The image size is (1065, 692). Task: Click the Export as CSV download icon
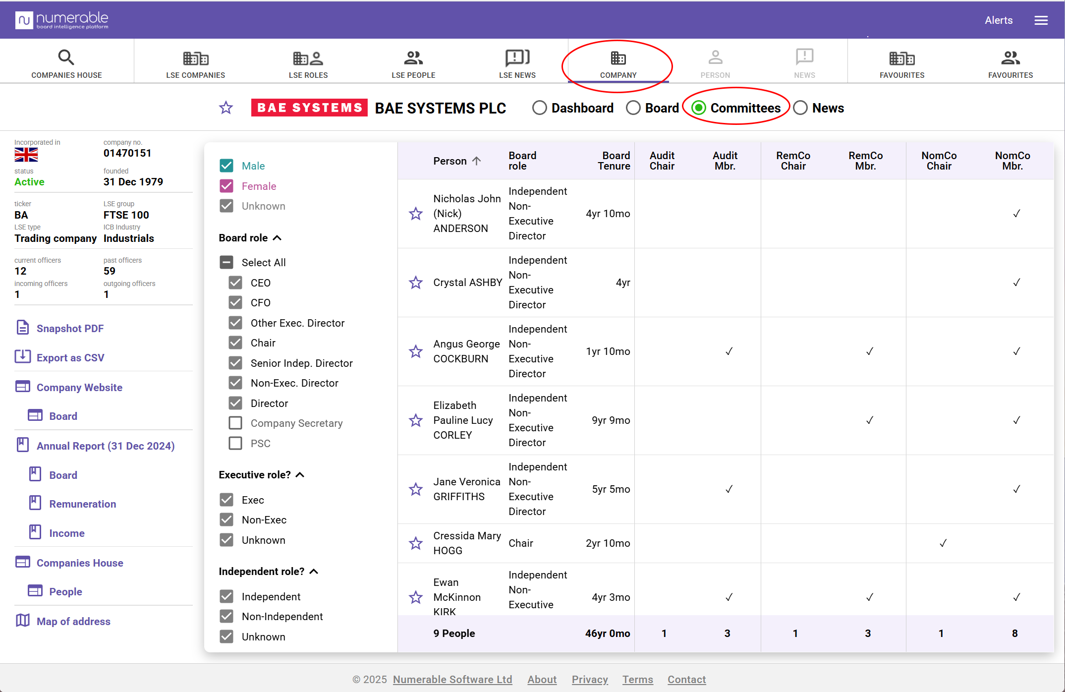pos(23,357)
